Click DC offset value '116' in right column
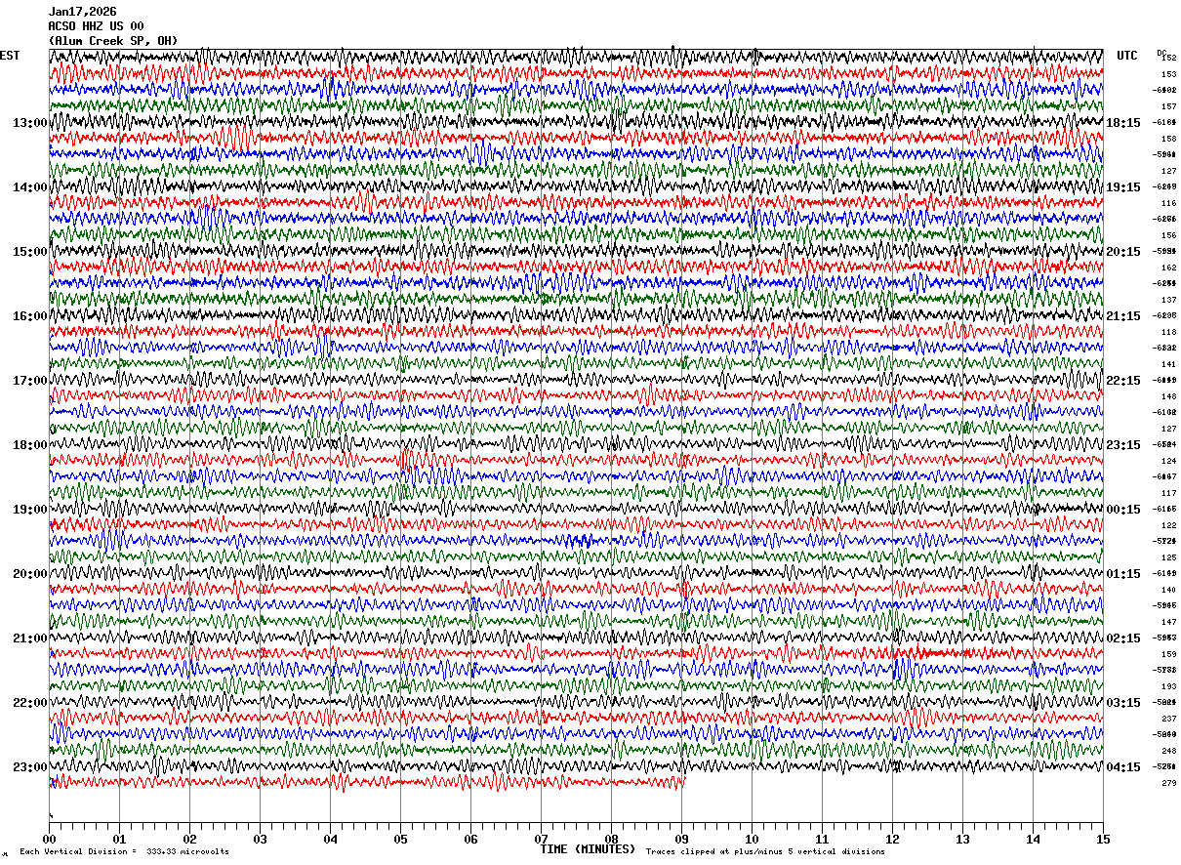 (1168, 203)
